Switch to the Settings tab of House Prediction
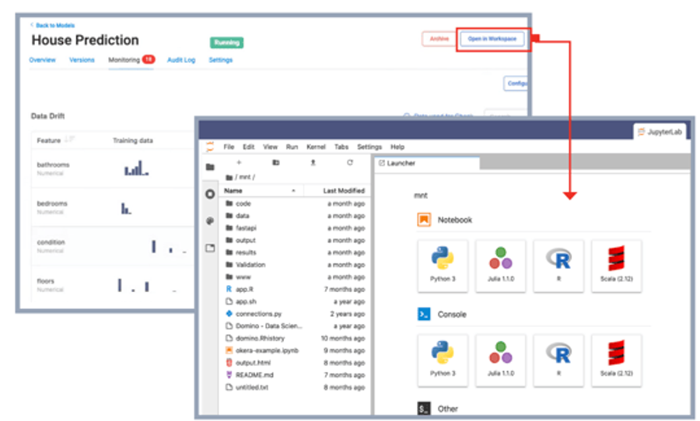 pos(221,60)
